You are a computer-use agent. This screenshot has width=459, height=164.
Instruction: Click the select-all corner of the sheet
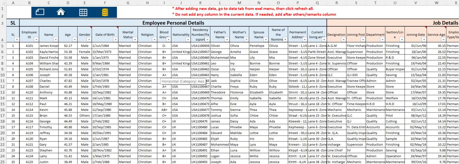pos(3,2)
